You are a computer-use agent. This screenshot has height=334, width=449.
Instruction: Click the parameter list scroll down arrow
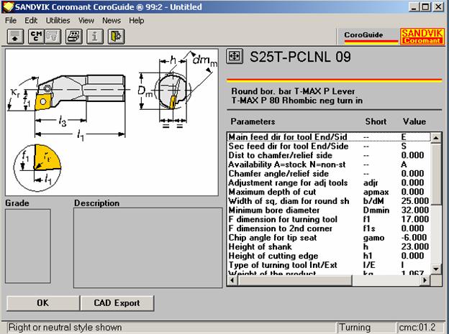pyautogui.click(x=436, y=269)
